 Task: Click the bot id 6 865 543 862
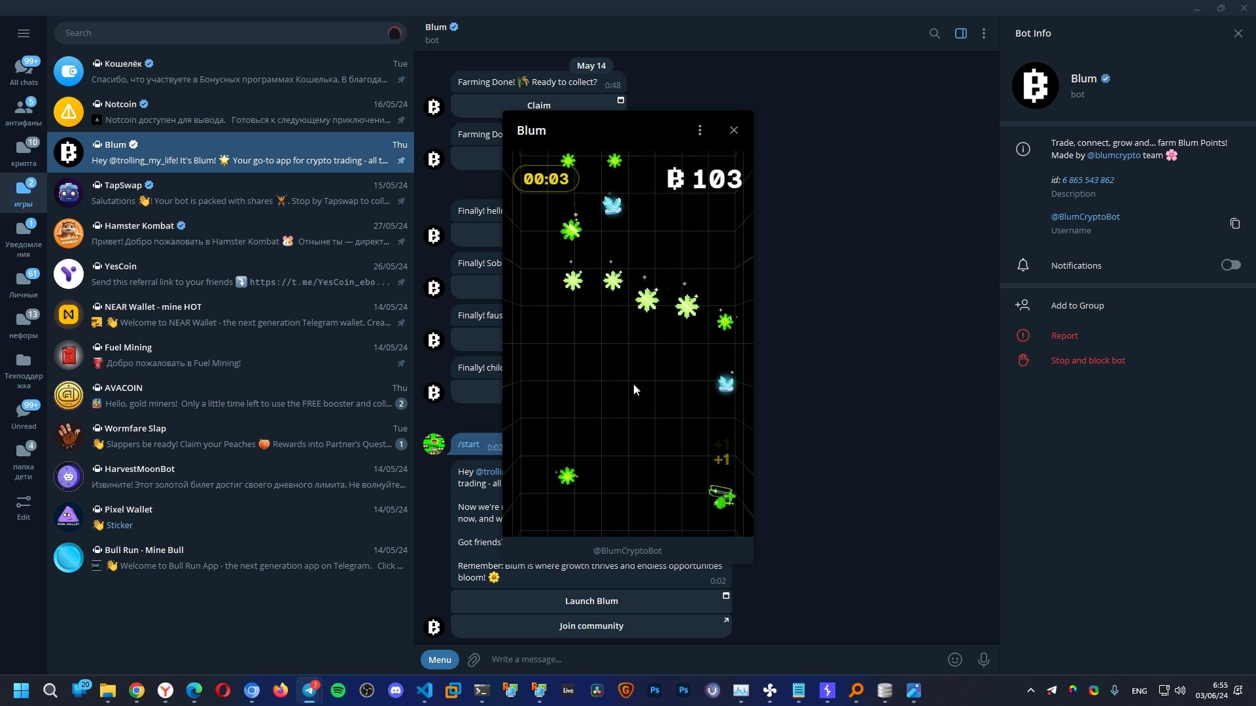tap(1088, 180)
